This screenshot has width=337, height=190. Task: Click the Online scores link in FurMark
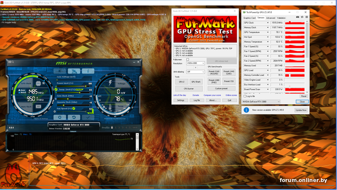[x=231, y=95]
